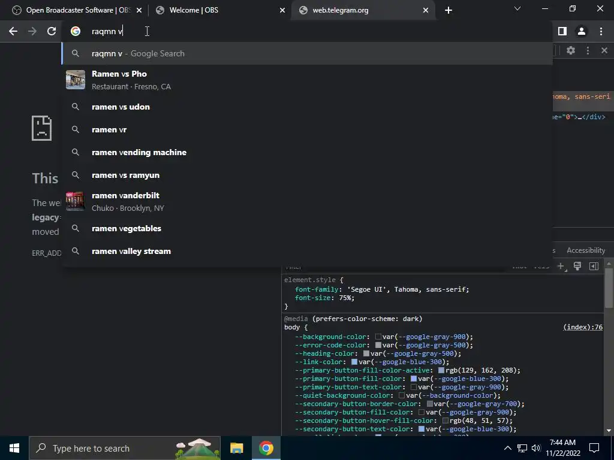614x460 pixels.
Task: Open the --primary-button-text-color swatch
Action: [x=414, y=388]
